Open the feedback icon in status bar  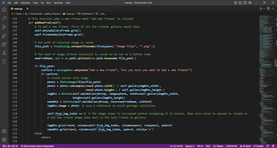(x=268, y=146)
